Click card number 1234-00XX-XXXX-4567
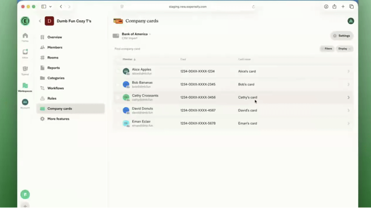Viewport: 371px width, 208px height. pos(198,110)
